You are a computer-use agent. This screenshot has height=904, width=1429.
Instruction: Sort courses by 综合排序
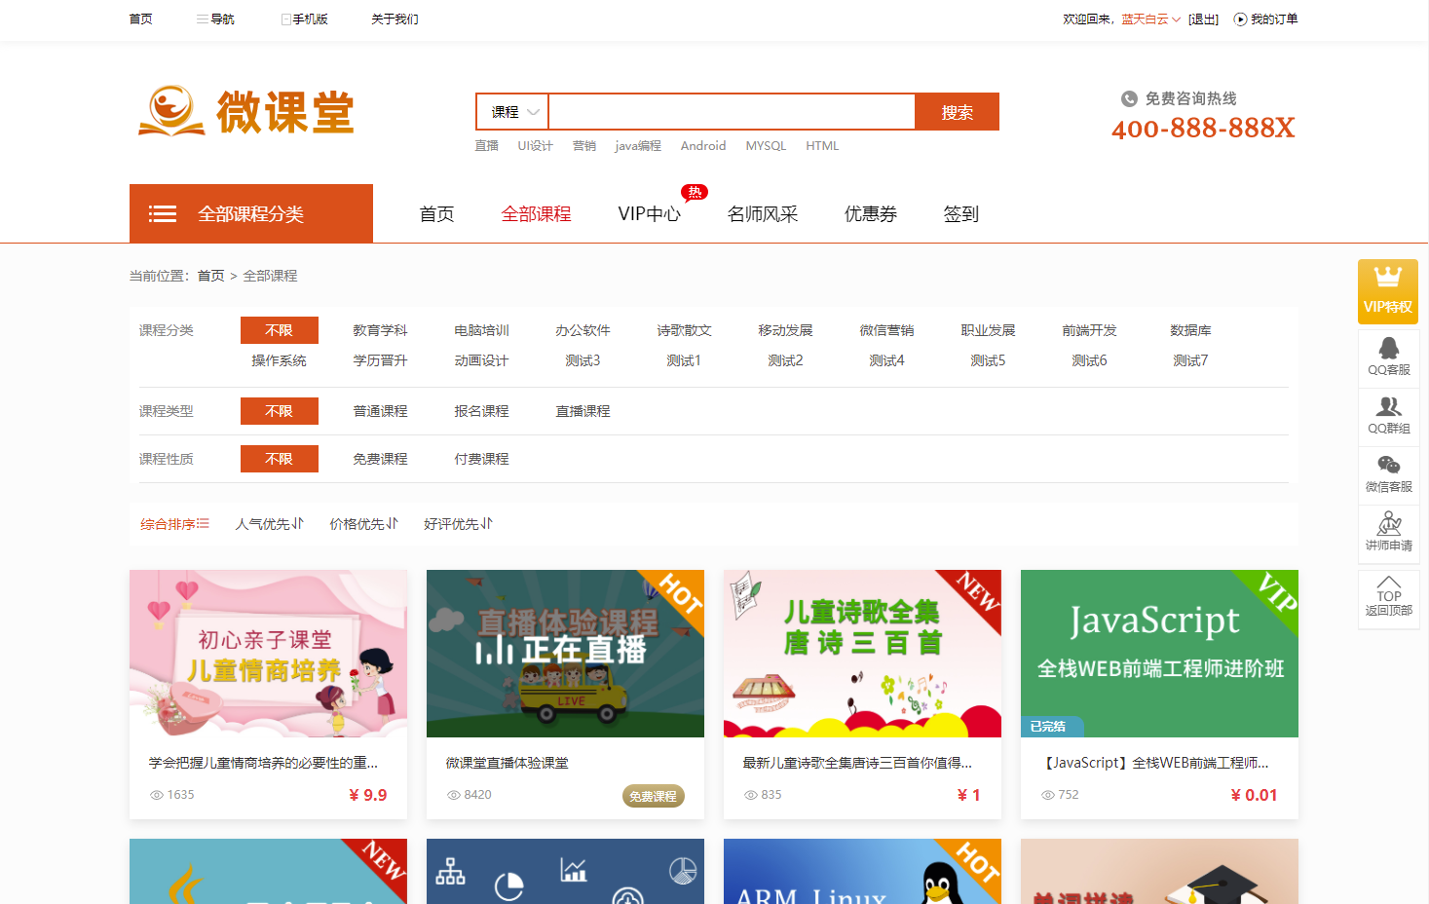tap(174, 524)
